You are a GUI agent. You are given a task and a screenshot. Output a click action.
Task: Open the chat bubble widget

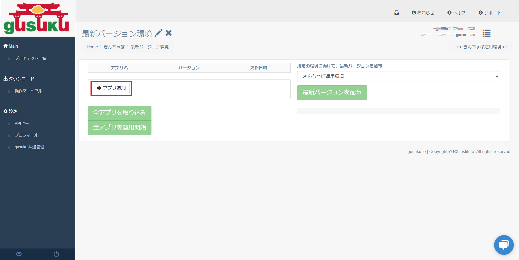[x=504, y=245]
